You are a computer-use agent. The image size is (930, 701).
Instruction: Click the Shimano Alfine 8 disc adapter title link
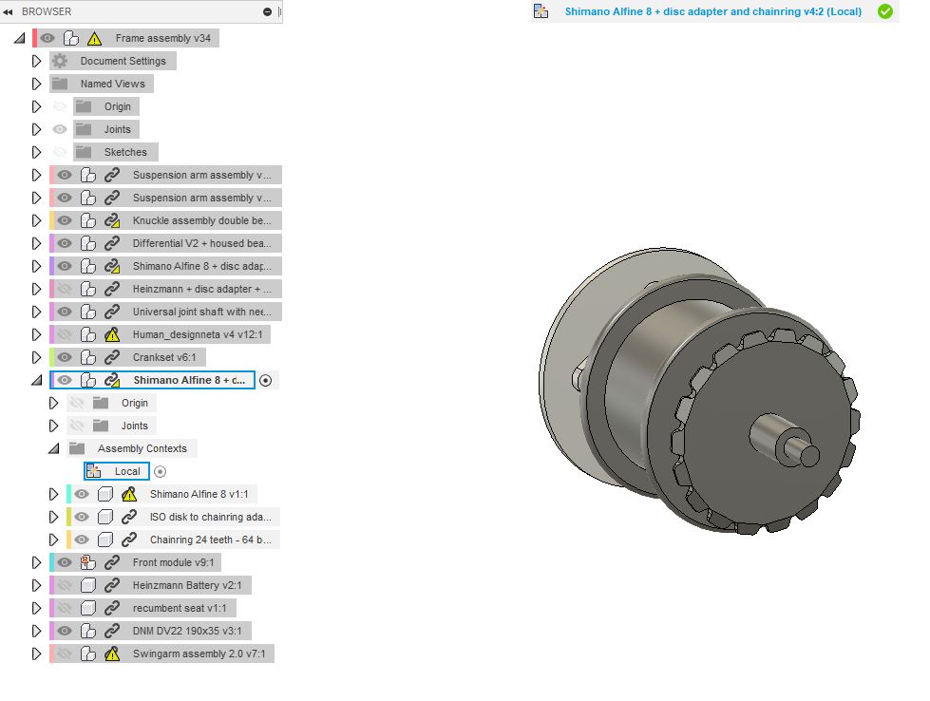pos(712,11)
